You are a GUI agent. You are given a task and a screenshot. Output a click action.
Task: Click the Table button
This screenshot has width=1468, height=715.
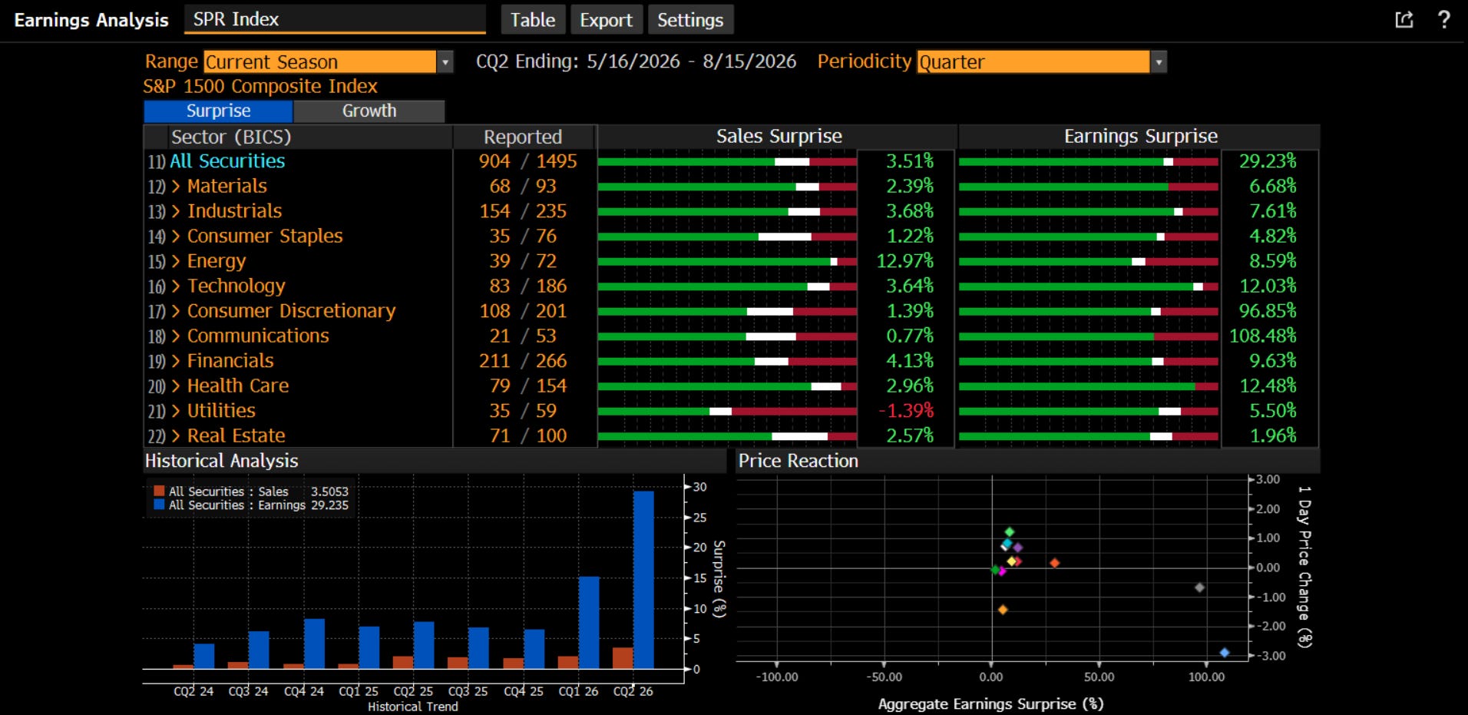[533, 20]
